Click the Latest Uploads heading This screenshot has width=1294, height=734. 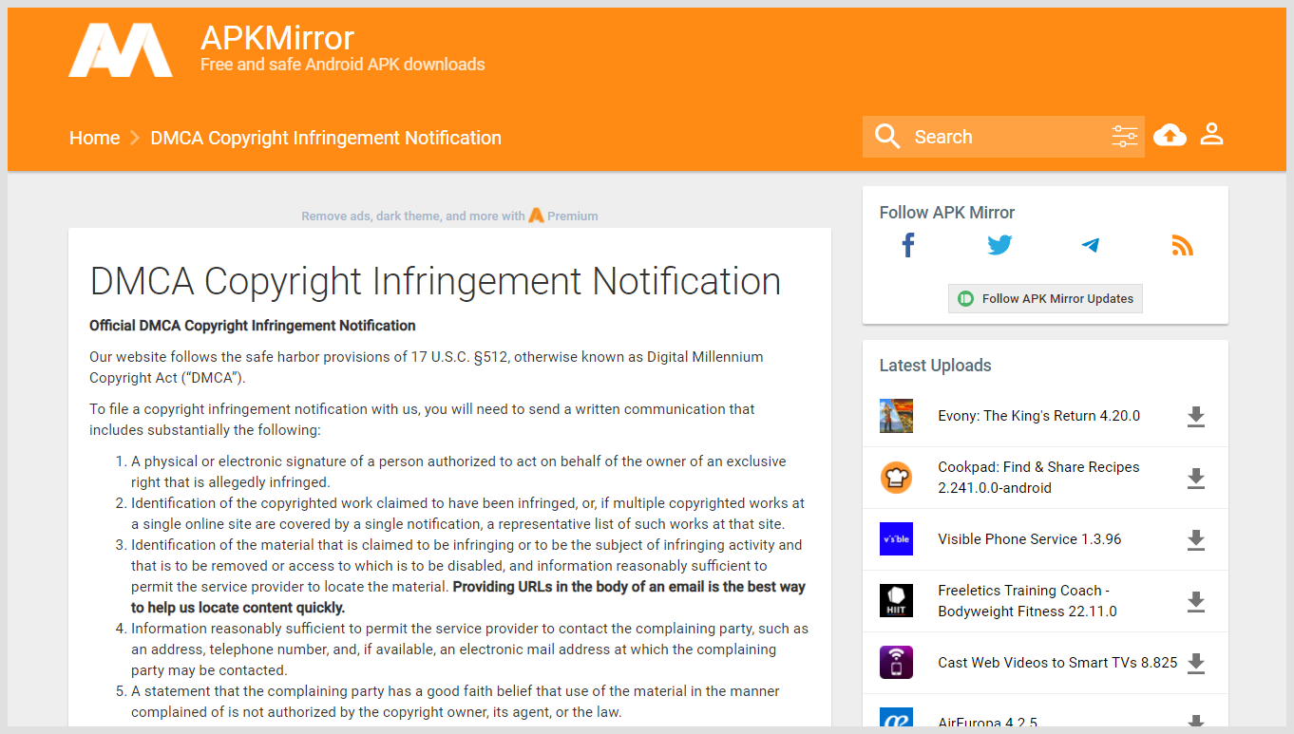pyautogui.click(x=935, y=366)
